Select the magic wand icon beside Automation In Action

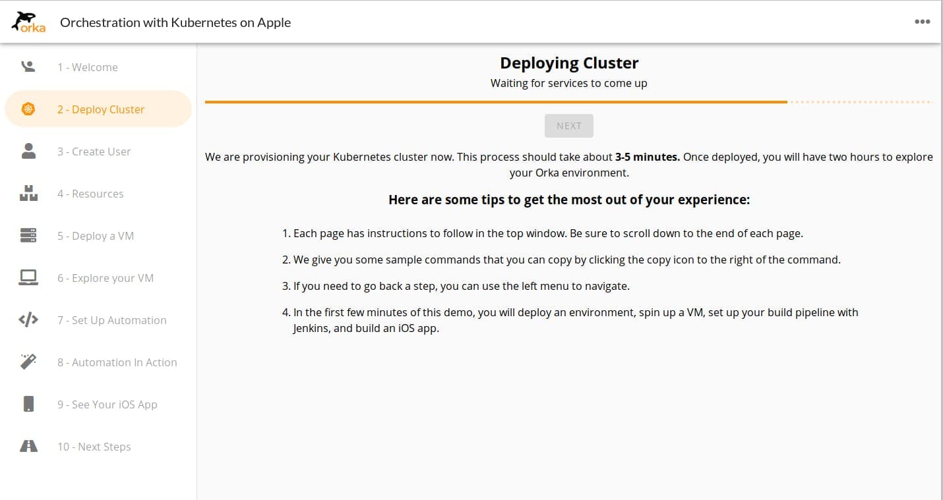point(27,362)
